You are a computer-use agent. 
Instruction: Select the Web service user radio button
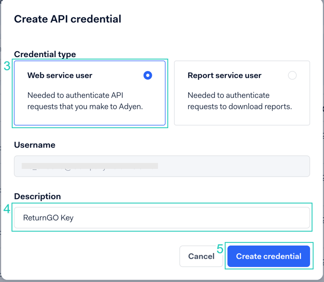pos(147,75)
